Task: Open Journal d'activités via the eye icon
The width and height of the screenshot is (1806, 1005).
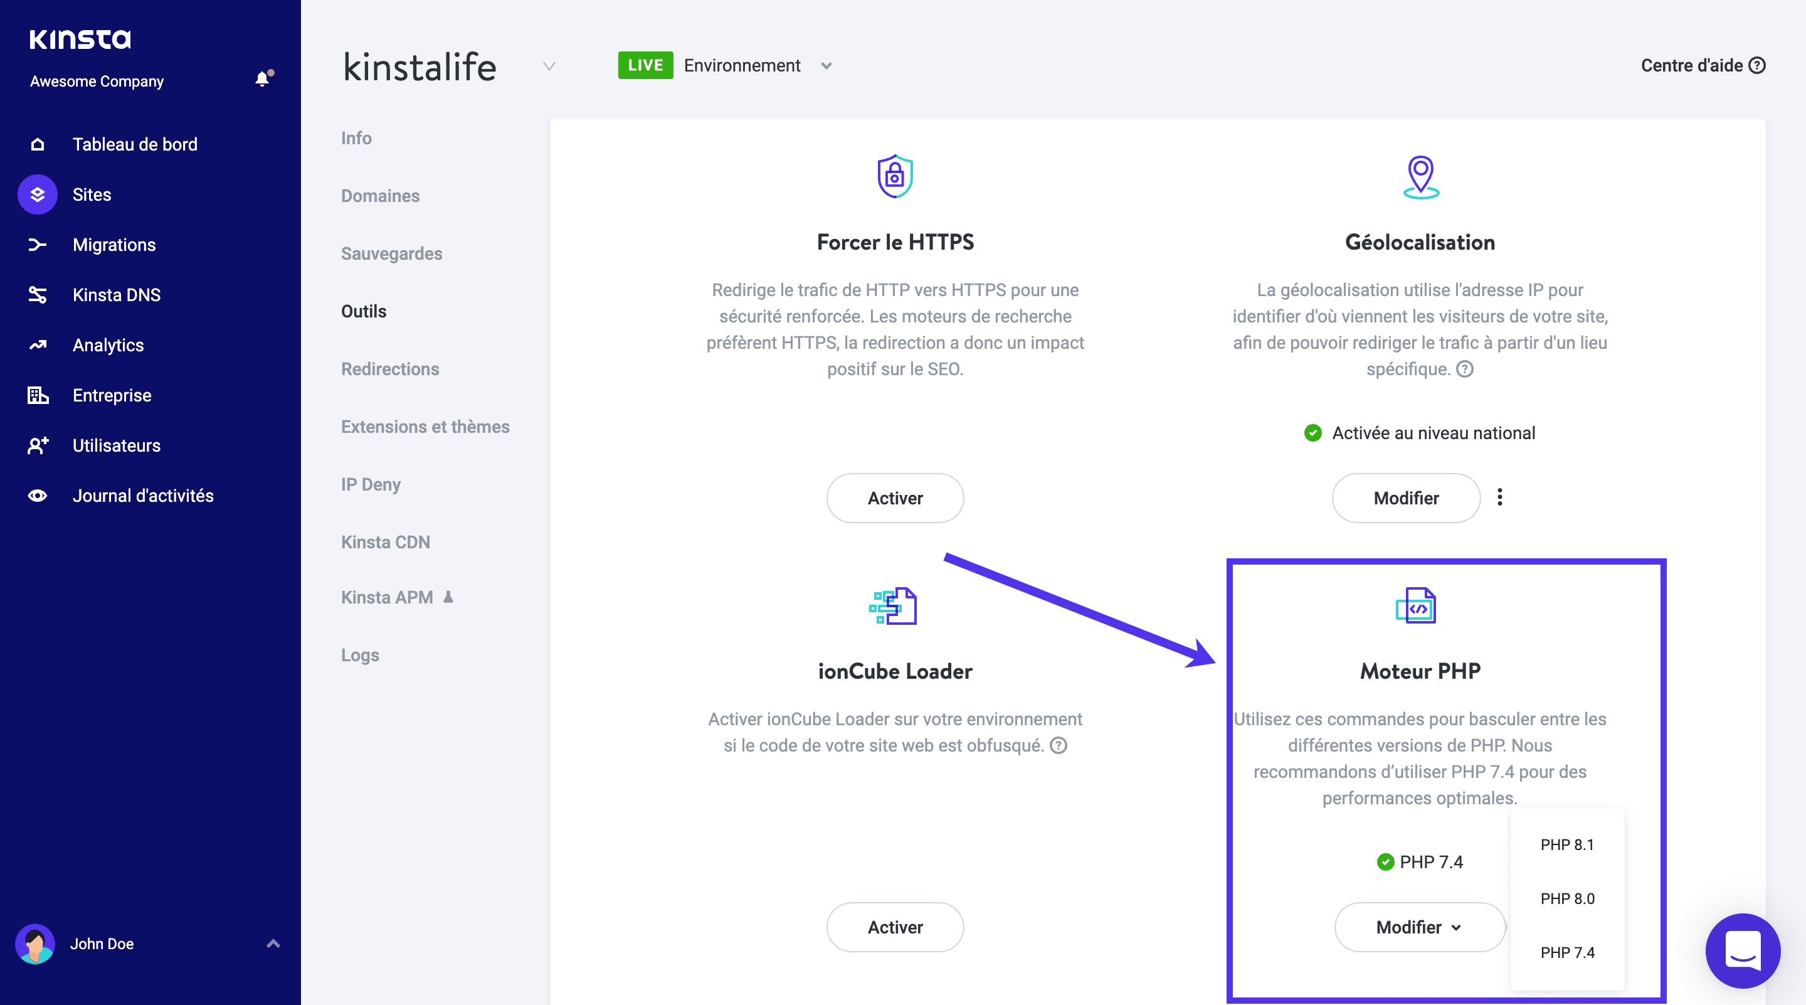Action: (37, 495)
